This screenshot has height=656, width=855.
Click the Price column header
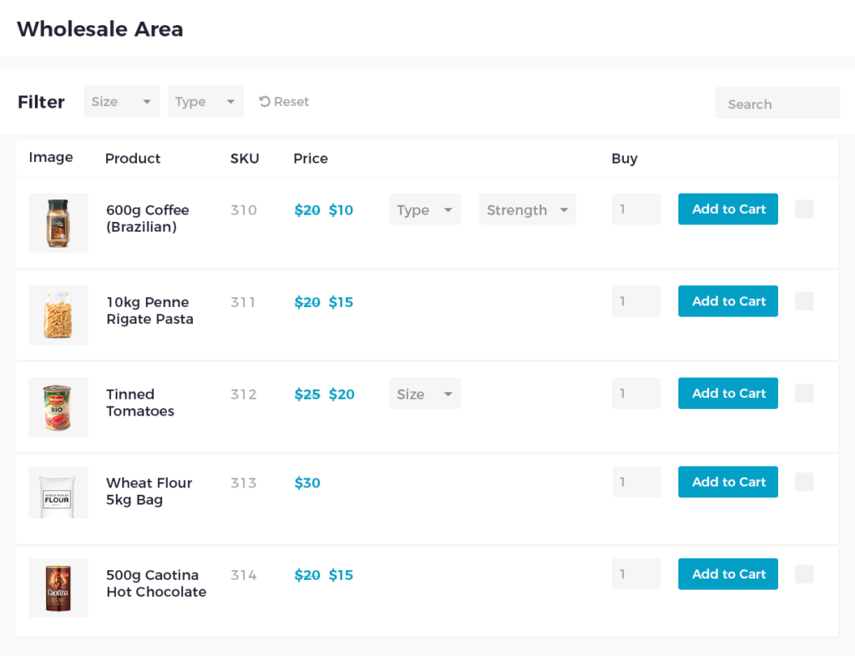point(310,158)
